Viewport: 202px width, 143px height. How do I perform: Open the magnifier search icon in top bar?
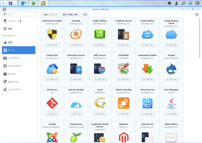point(183,3)
